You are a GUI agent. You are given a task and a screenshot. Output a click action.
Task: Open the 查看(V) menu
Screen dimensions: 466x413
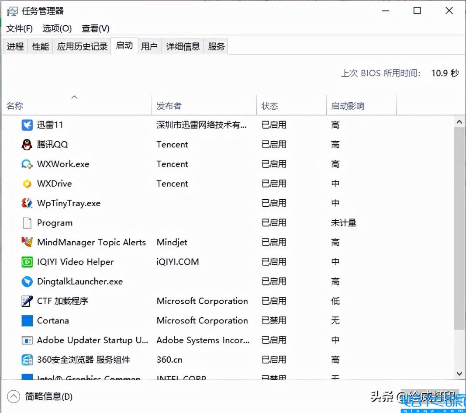pyautogui.click(x=95, y=28)
